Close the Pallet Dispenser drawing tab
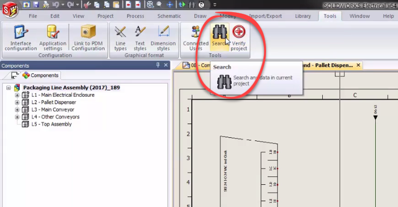The image size is (398, 207). coord(358,65)
